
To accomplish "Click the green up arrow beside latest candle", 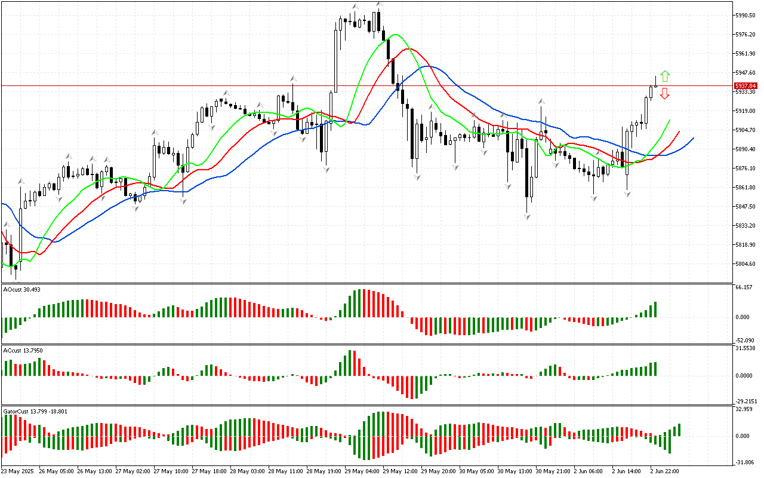I will 665,76.
